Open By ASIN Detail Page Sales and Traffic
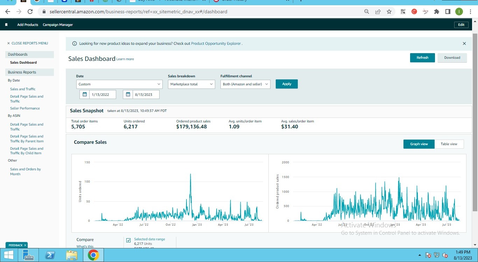This screenshot has height=262, width=478. tap(27, 127)
